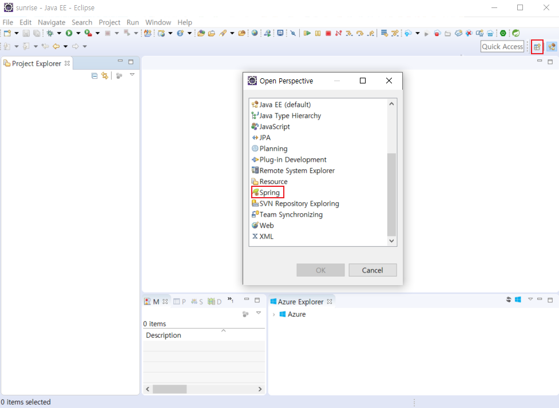
Task: Click the Step Into icon
Action: (349, 33)
